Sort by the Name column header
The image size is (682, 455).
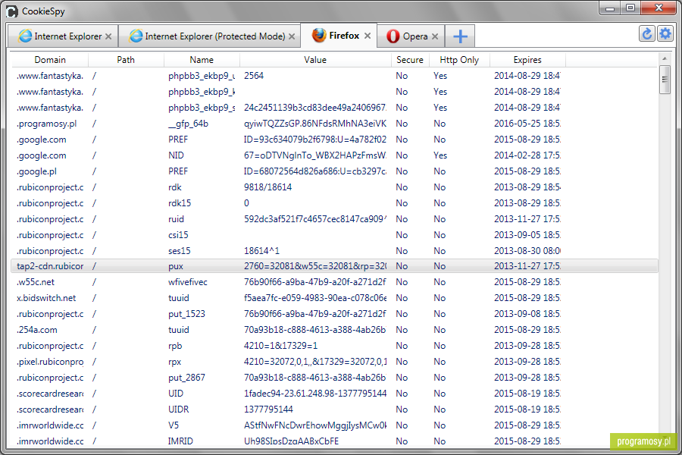(202, 60)
